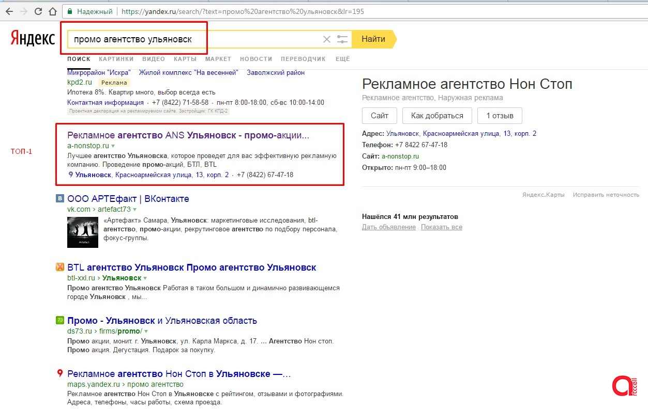
Task: Click vk.com green domain link
Action: pyautogui.click(x=79, y=210)
